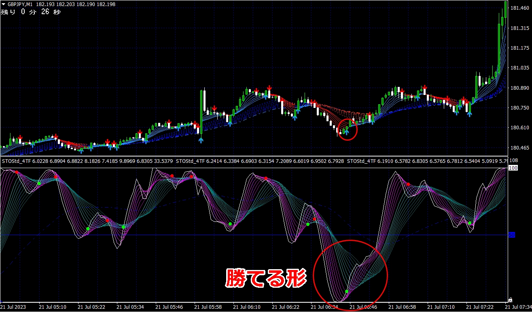Click the 180.890 price scale label
This screenshot has width=532, height=312.
tap(520, 88)
